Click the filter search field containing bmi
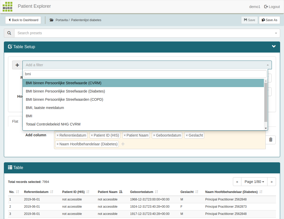The height and width of the screenshot is (219, 284). pyautogui.click(x=145, y=74)
